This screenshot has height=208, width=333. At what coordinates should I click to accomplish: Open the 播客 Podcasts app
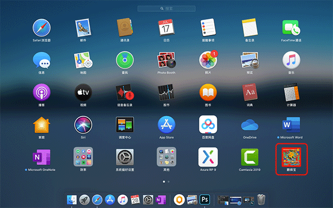41,92
